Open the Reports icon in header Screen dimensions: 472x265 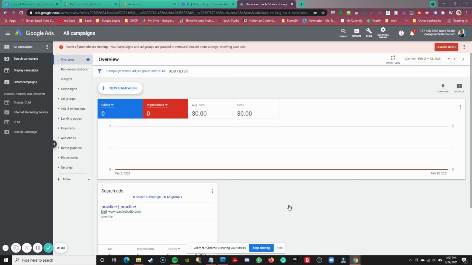[357, 33]
